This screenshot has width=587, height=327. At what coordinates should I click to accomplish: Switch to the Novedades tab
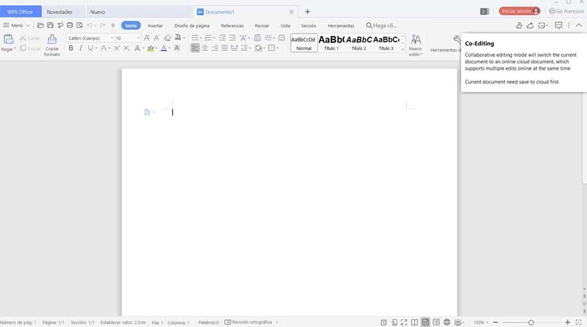(59, 12)
